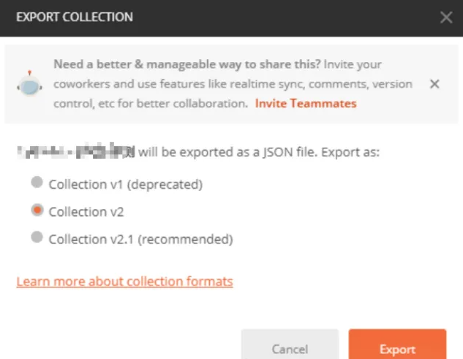Click the Postman astronaut mascot icon

(x=29, y=84)
